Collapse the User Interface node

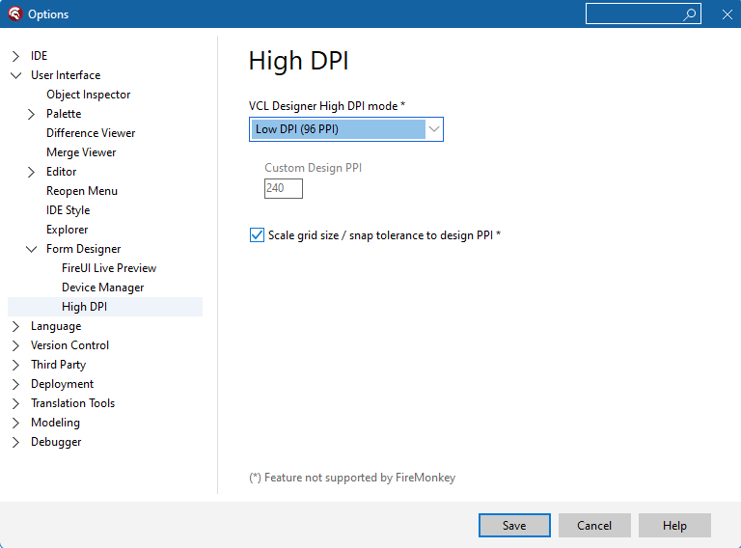(x=15, y=75)
